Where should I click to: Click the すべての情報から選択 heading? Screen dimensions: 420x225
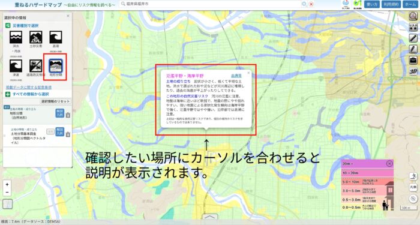click(x=31, y=94)
